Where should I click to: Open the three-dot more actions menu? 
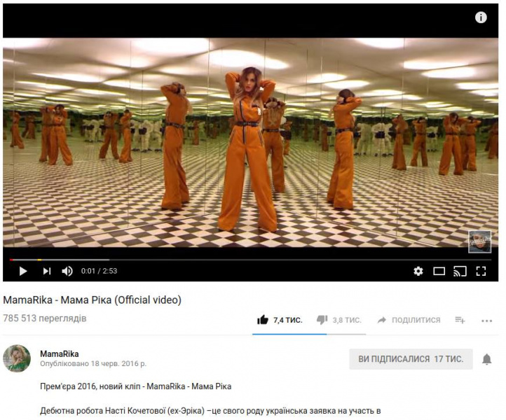coord(486,321)
